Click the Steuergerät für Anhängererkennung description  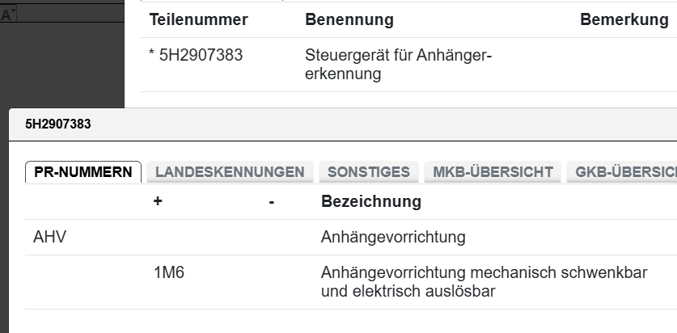tap(399, 65)
